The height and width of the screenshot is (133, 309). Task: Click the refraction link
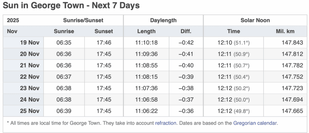click(x=166, y=123)
